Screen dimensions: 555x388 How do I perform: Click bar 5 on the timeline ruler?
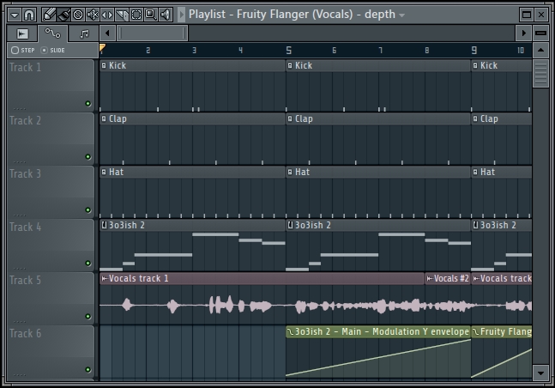(288, 51)
